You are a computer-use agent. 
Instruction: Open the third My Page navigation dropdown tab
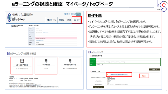point(69,20)
